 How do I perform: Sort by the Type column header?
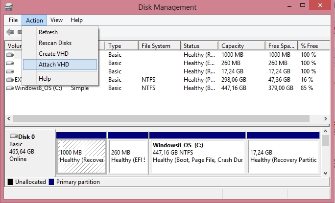(121, 46)
